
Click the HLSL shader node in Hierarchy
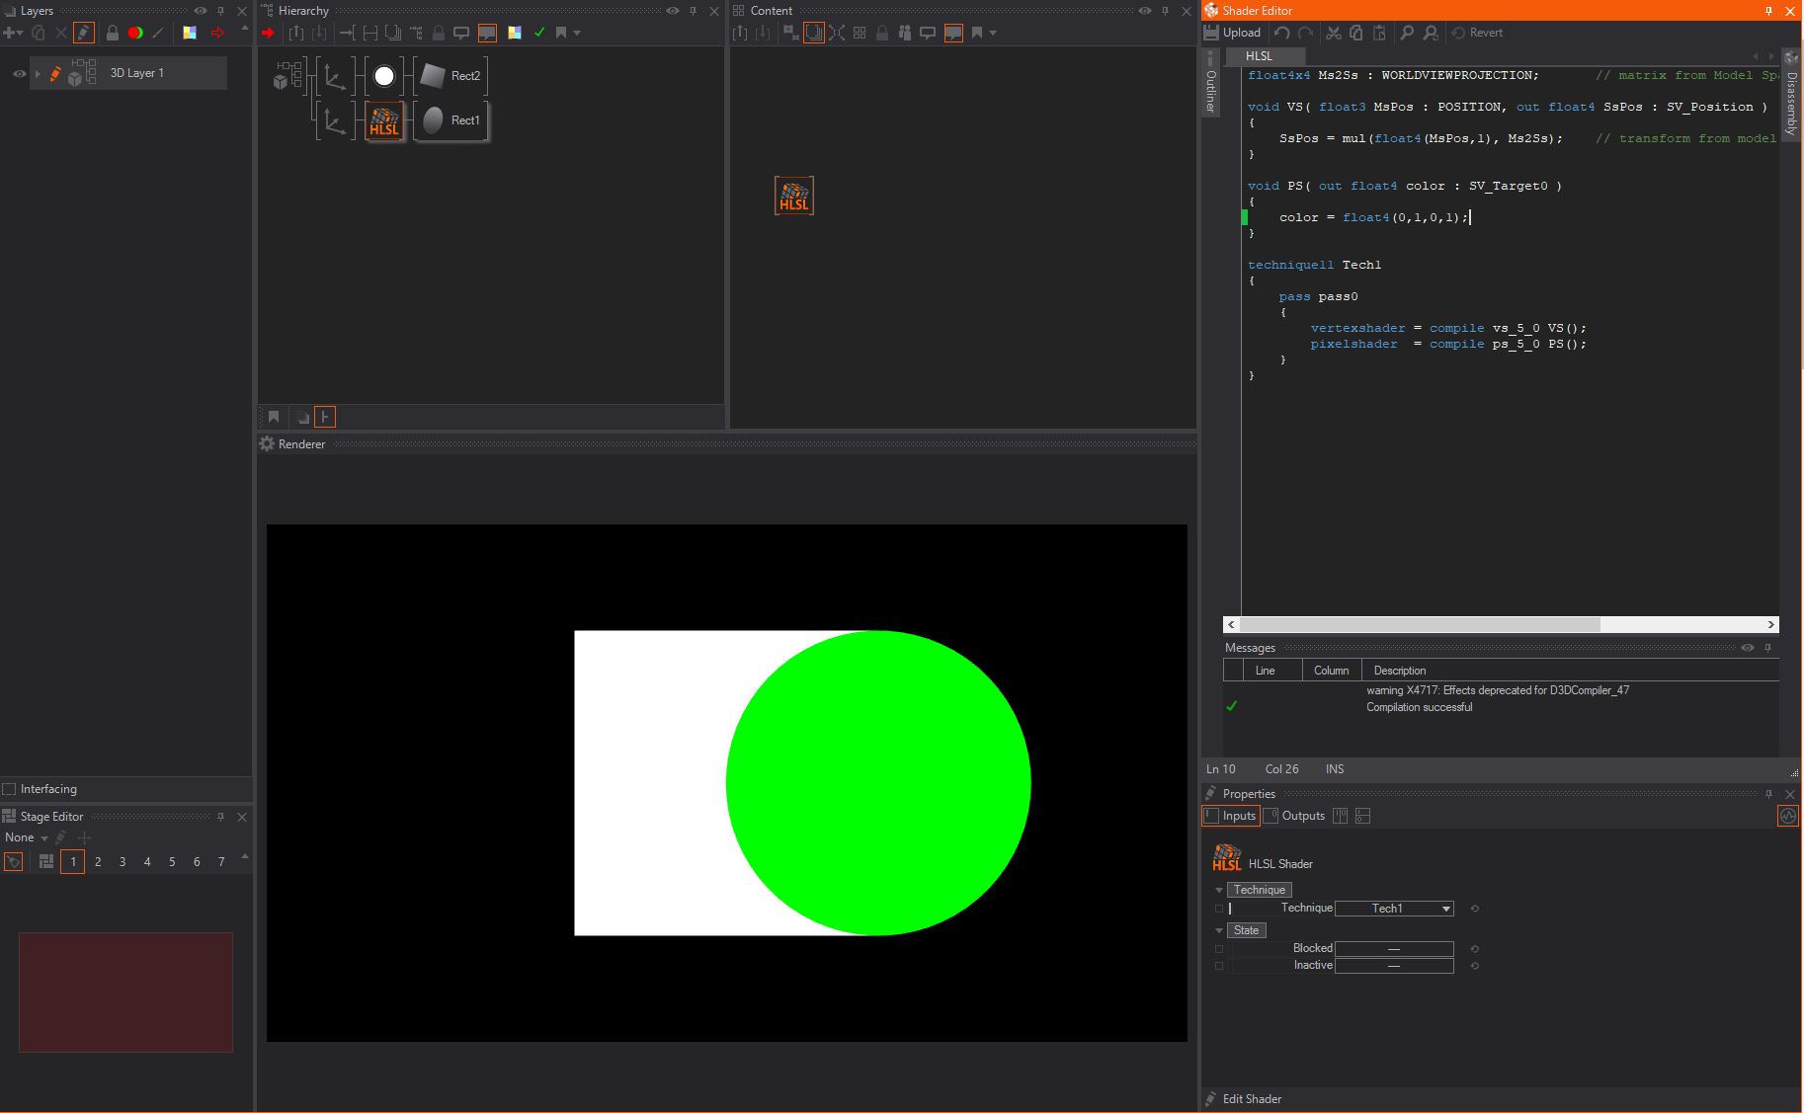tap(384, 121)
